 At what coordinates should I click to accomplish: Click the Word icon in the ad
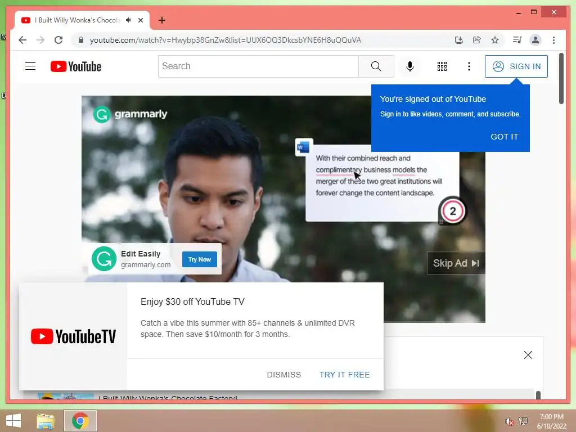point(304,147)
